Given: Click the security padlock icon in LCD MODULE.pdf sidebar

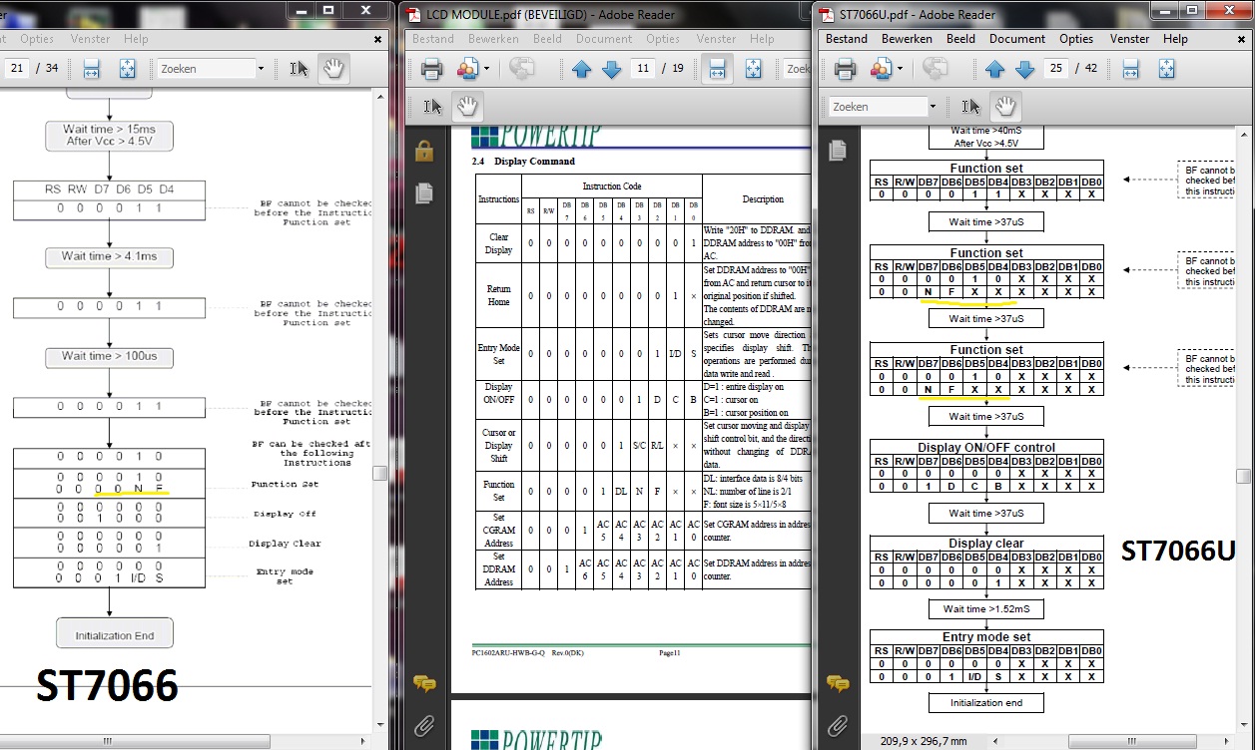Looking at the screenshot, I should pyautogui.click(x=424, y=152).
